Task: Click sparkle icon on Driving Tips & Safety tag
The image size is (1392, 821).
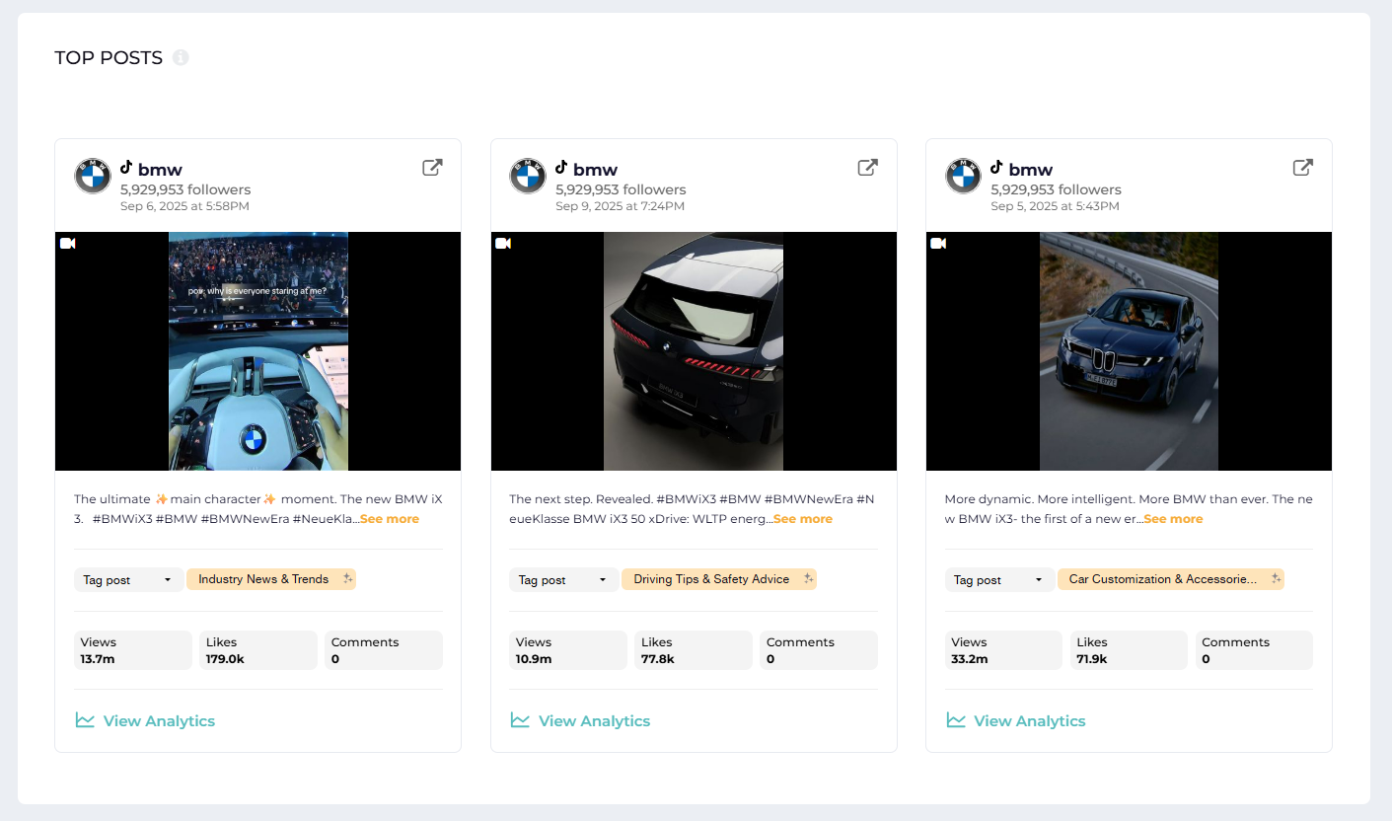Action: click(x=808, y=579)
